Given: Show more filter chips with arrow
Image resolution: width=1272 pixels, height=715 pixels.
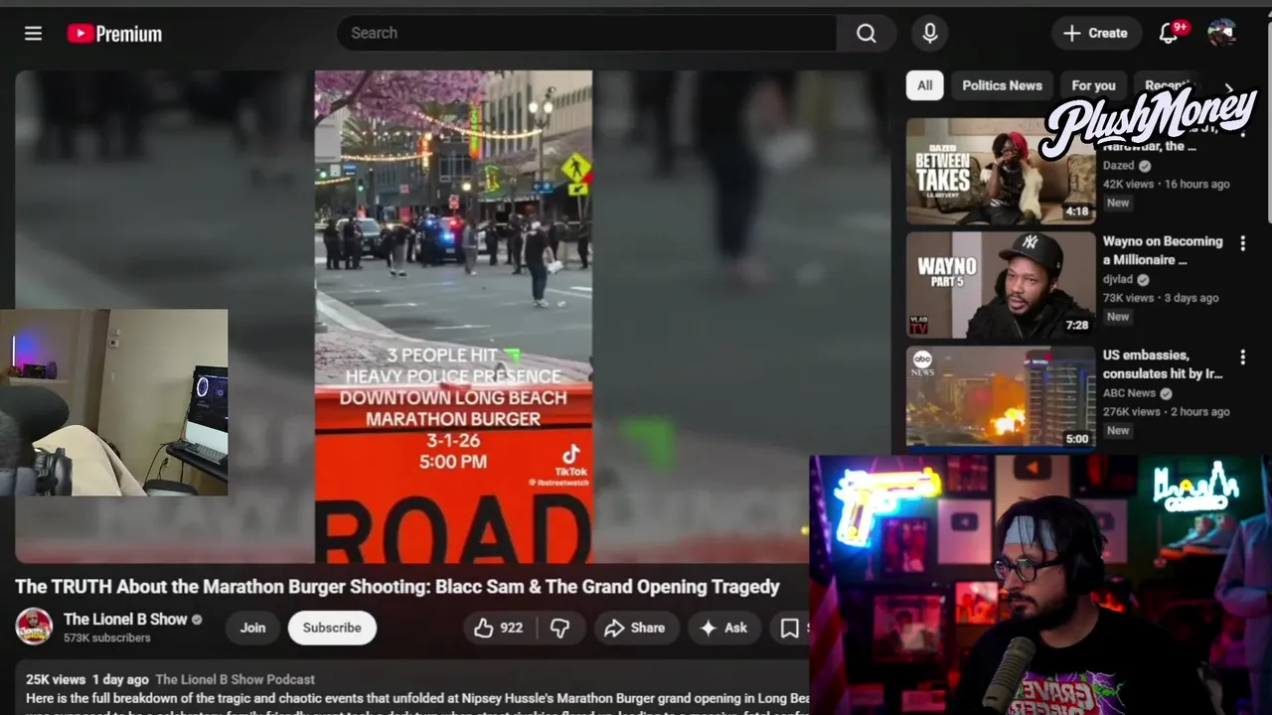Looking at the screenshot, I should point(1229,88).
